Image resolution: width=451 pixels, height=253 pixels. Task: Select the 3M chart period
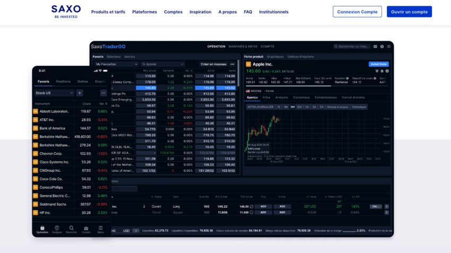(292, 107)
